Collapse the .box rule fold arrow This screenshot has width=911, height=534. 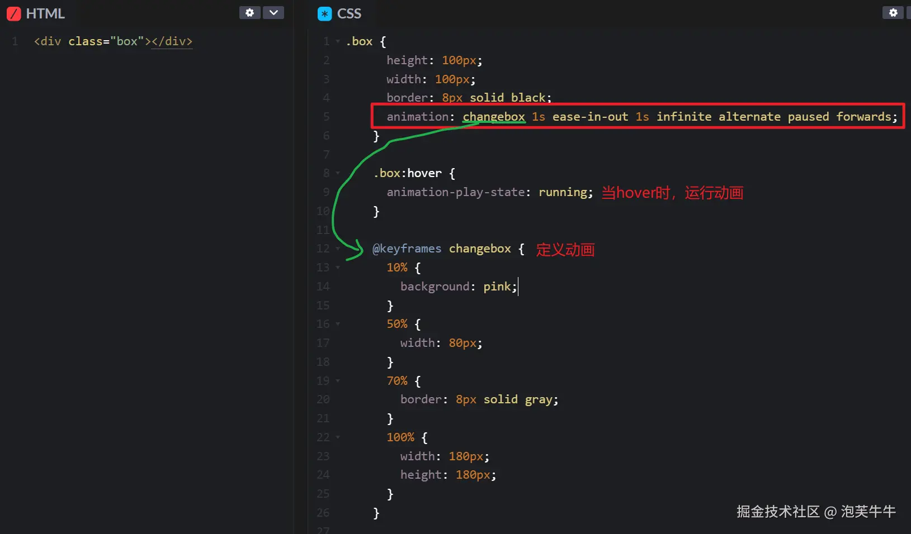tap(338, 41)
